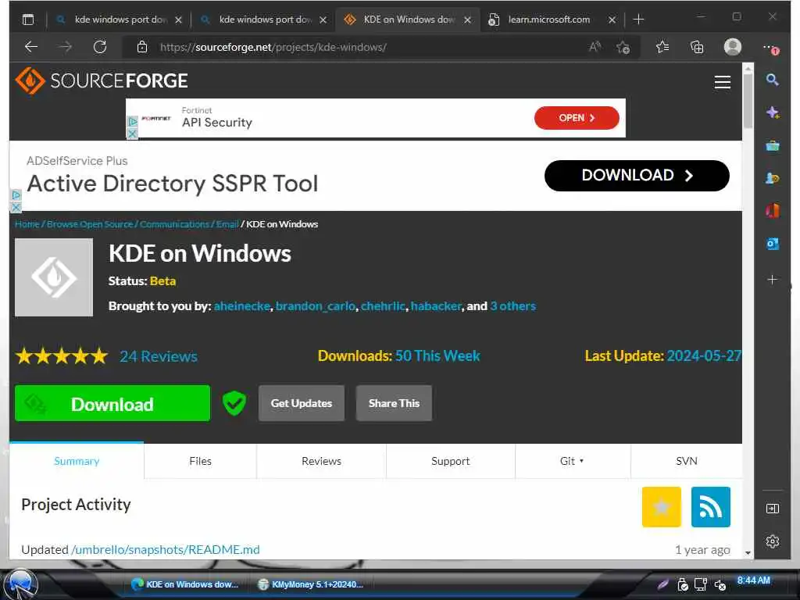Switch to the Summary tab
Viewport: 800px width, 600px height.
tap(77, 461)
